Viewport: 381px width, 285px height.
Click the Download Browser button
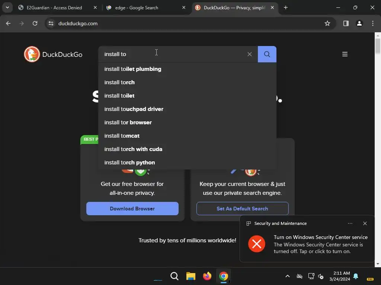(x=132, y=209)
